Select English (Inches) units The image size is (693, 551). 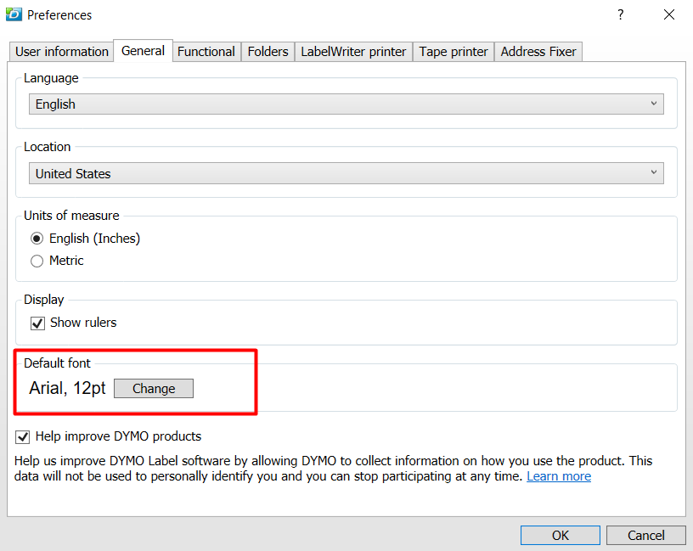[x=37, y=239]
